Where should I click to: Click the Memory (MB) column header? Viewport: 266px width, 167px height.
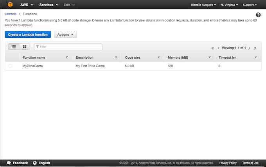[178, 57]
